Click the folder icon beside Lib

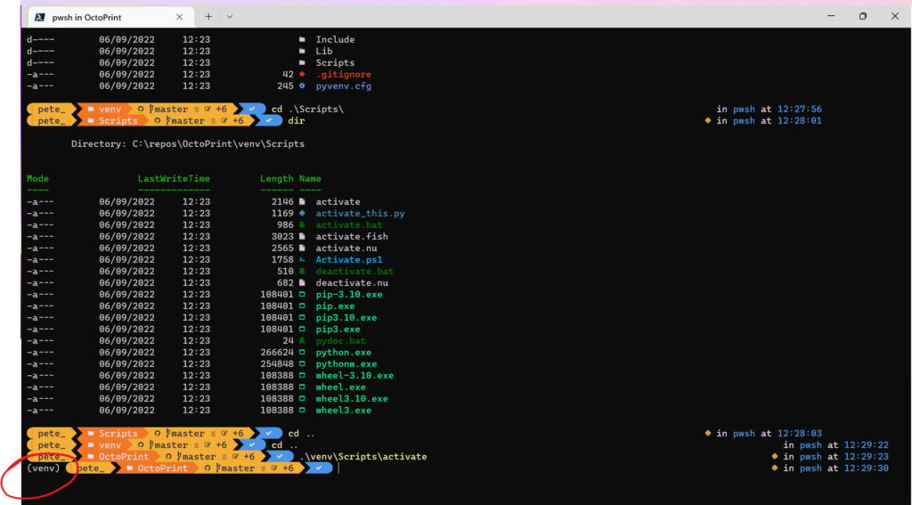302,51
